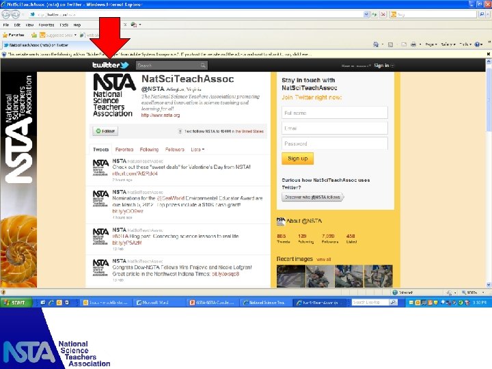Click the blue Help question mark icon

(x=477, y=44)
